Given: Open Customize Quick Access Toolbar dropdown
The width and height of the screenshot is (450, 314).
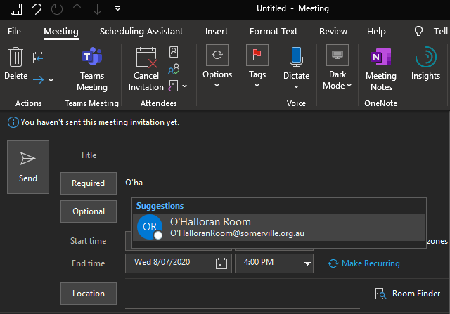Looking at the screenshot, I should click(x=117, y=8).
